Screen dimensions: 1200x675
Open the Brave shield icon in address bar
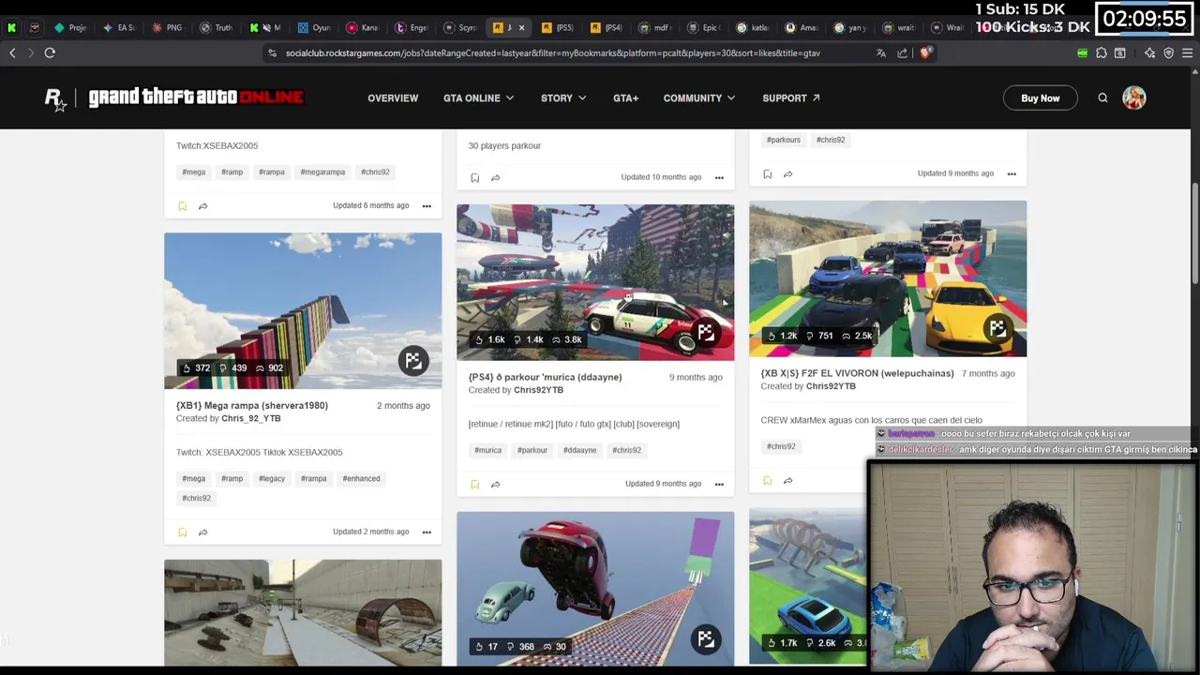pos(925,53)
